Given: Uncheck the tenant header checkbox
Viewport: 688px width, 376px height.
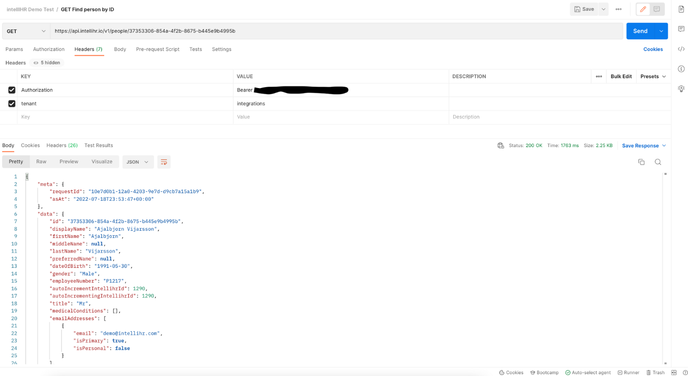Looking at the screenshot, I should 12,104.
